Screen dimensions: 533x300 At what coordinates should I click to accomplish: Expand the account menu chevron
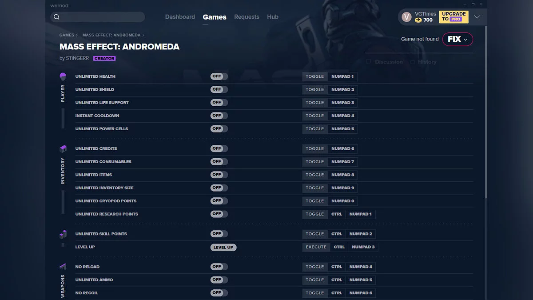tap(477, 17)
